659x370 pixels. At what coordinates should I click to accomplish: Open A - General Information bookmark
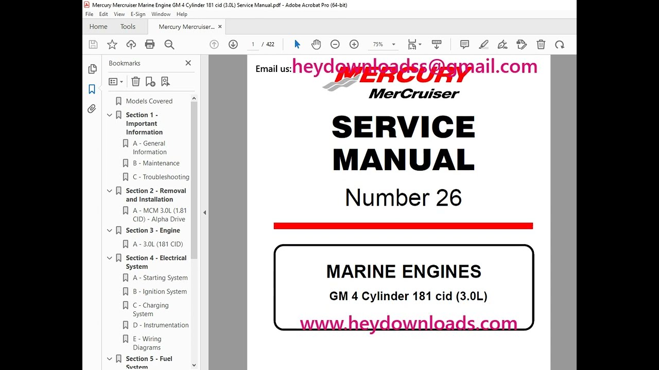tap(150, 147)
